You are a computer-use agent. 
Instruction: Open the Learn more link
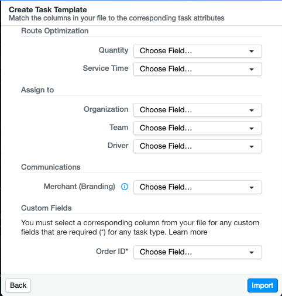pyautogui.click(x=188, y=232)
